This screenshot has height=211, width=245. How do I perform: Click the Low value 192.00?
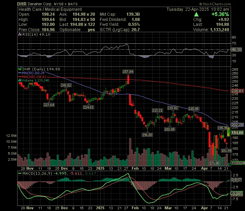(48, 24)
